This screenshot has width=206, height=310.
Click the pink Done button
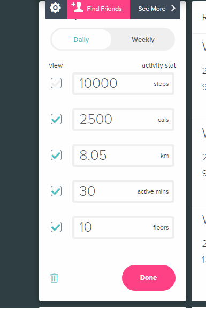point(149,278)
